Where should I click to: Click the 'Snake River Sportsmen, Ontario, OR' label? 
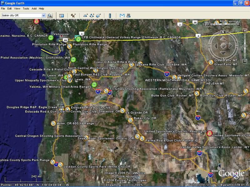point(106,138)
